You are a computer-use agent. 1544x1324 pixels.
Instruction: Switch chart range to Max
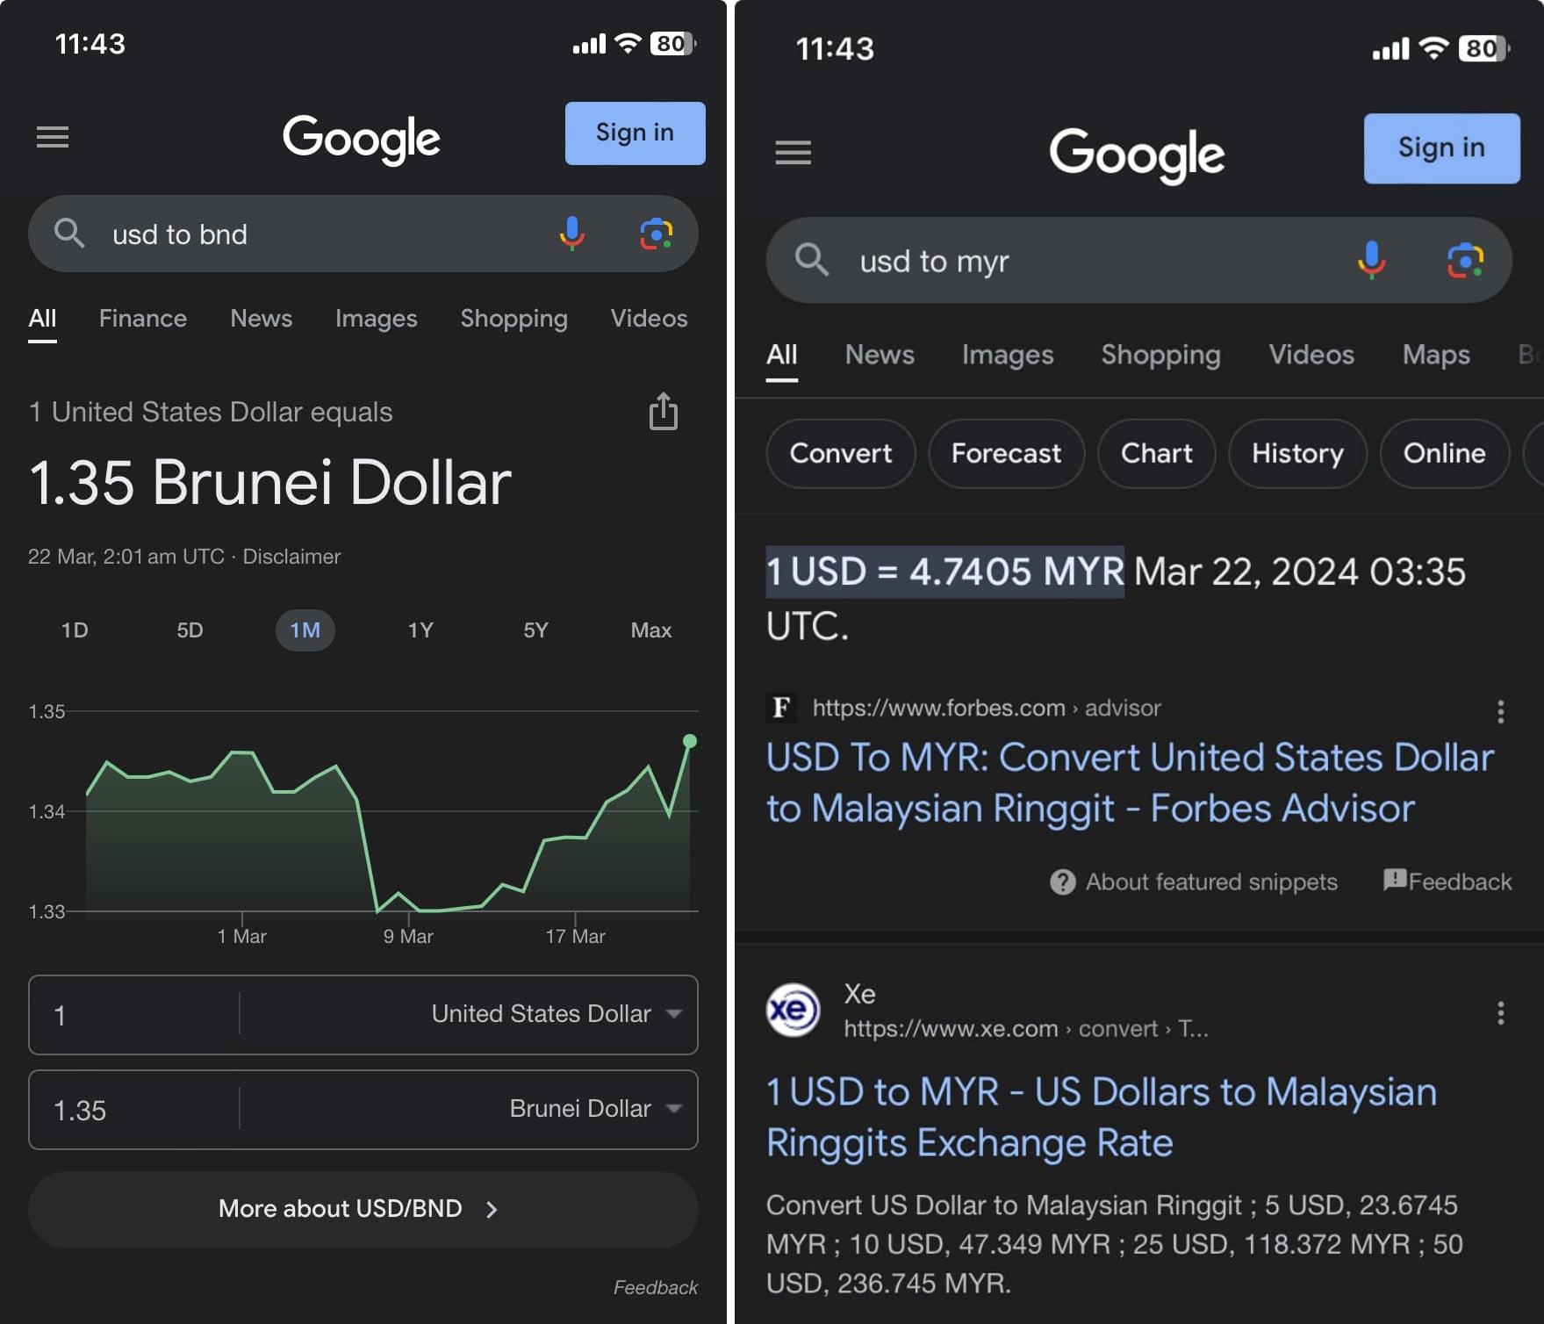click(x=650, y=630)
